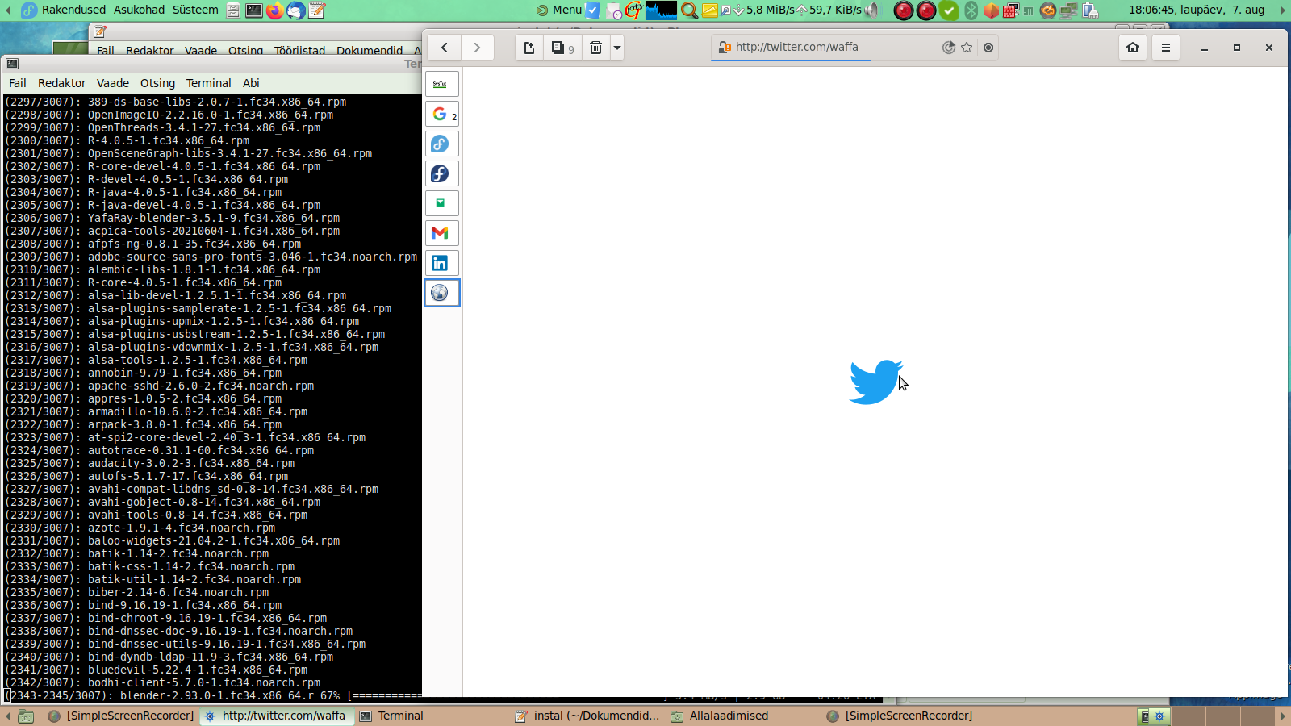1291x726 pixels.
Task: Switch to the SysTut sidebar tab
Action: (x=441, y=84)
